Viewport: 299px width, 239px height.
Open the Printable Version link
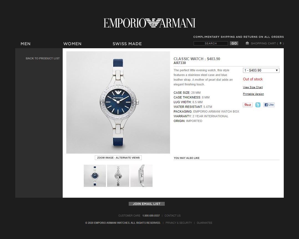coord(253,94)
